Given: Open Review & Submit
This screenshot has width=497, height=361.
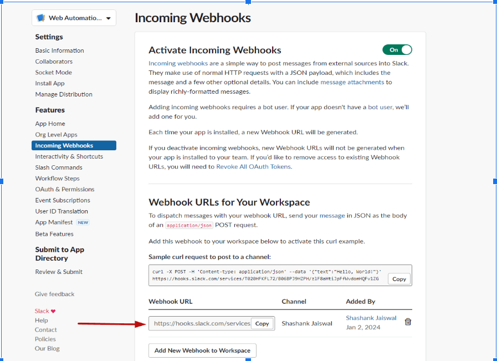Looking at the screenshot, I should (x=59, y=272).
